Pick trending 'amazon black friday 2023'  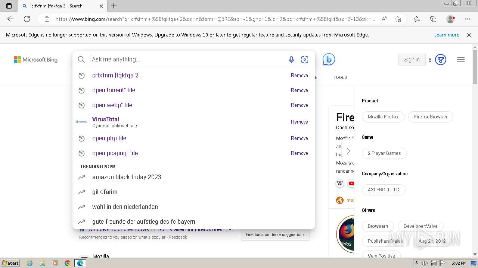[194, 177]
